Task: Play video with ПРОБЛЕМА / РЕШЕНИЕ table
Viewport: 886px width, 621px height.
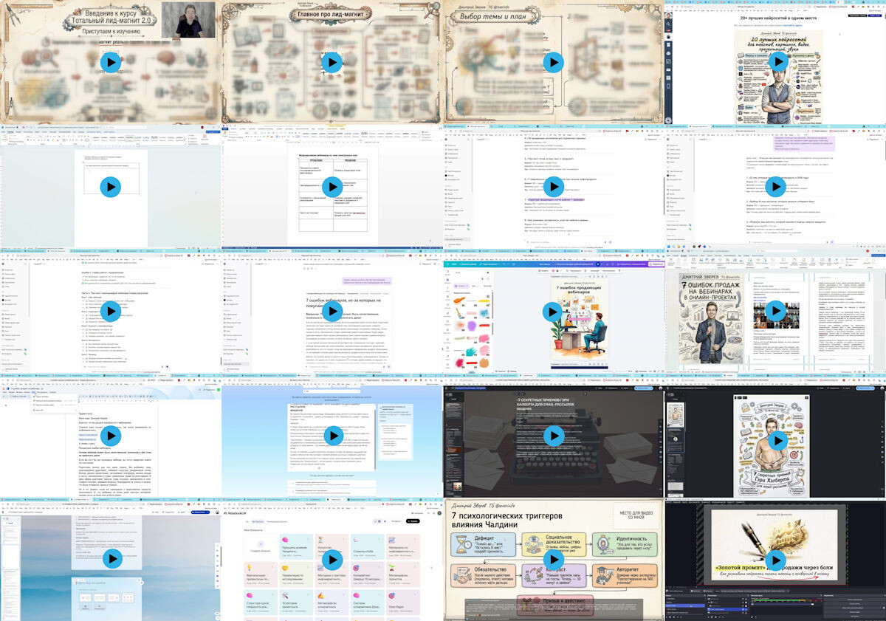Action: [x=332, y=187]
